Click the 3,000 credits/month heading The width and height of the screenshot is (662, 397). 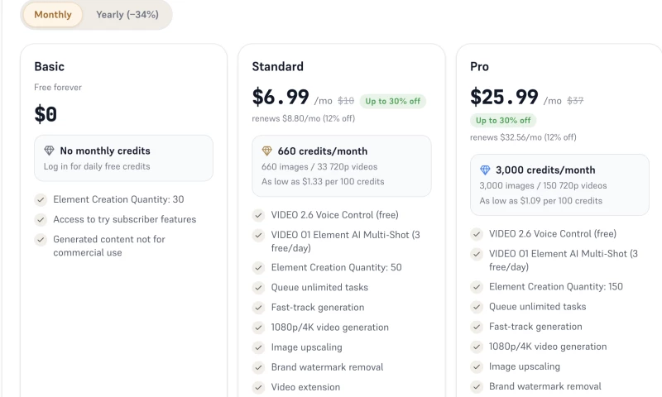pyautogui.click(x=545, y=170)
